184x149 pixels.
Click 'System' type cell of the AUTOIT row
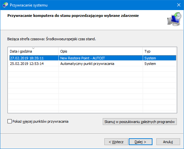click(150, 58)
